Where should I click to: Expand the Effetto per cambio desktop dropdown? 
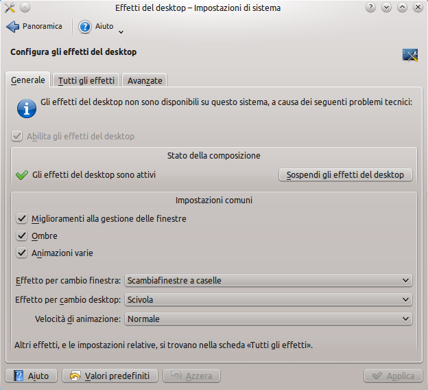pos(268,300)
